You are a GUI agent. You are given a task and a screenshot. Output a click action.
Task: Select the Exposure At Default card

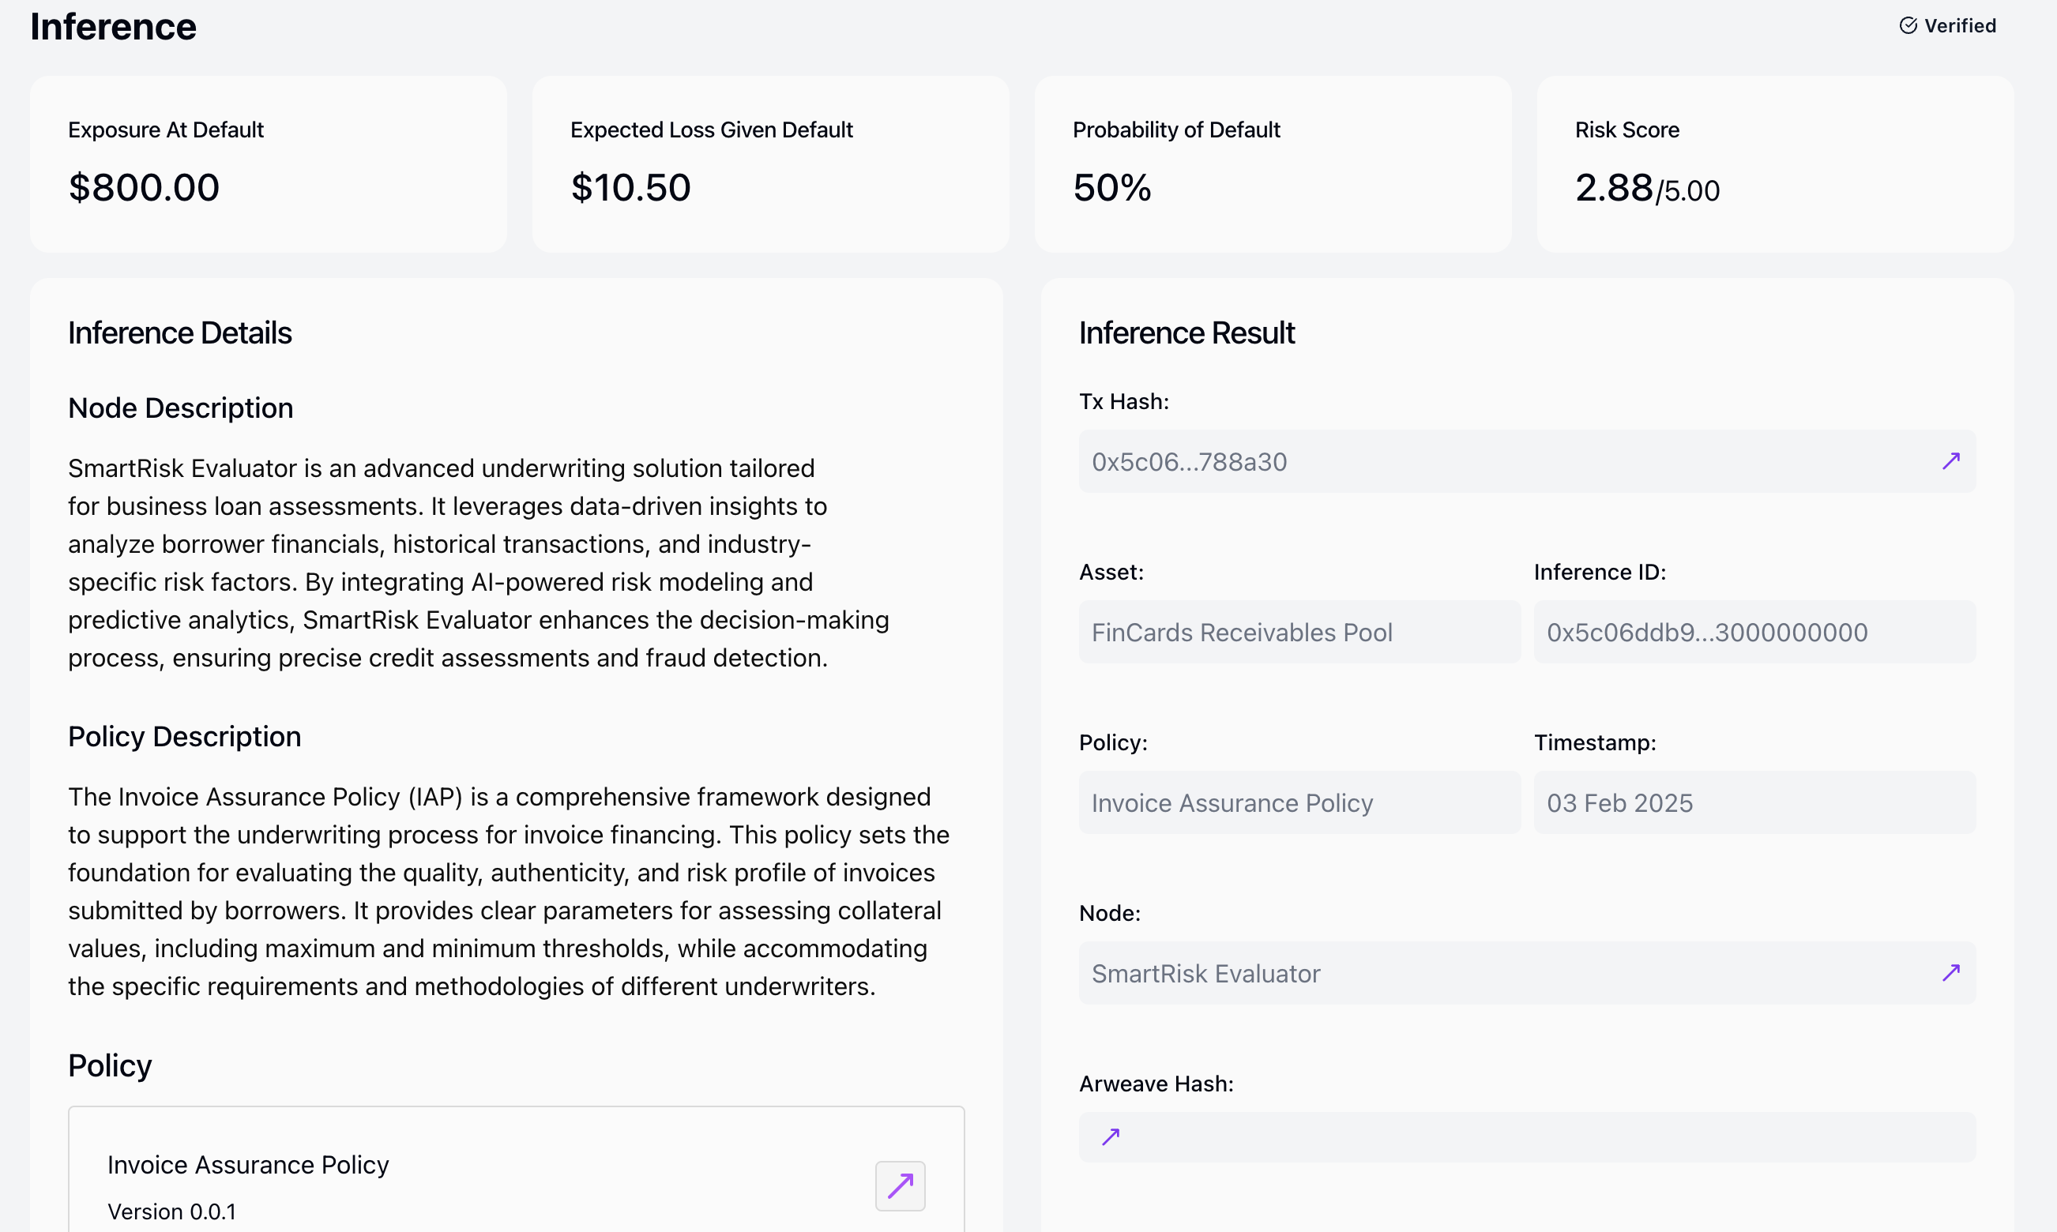(x=269, y=164)
